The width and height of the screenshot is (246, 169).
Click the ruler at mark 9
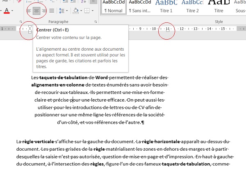[140, 29]
